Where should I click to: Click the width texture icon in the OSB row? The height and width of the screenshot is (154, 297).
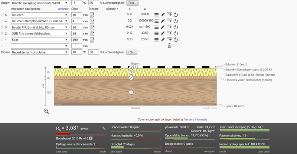92,33
